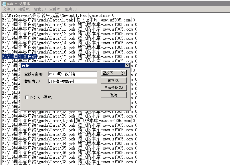Click the line containing Data\10.pak
This screenshot has width=230, height=165.
(70, 25)
